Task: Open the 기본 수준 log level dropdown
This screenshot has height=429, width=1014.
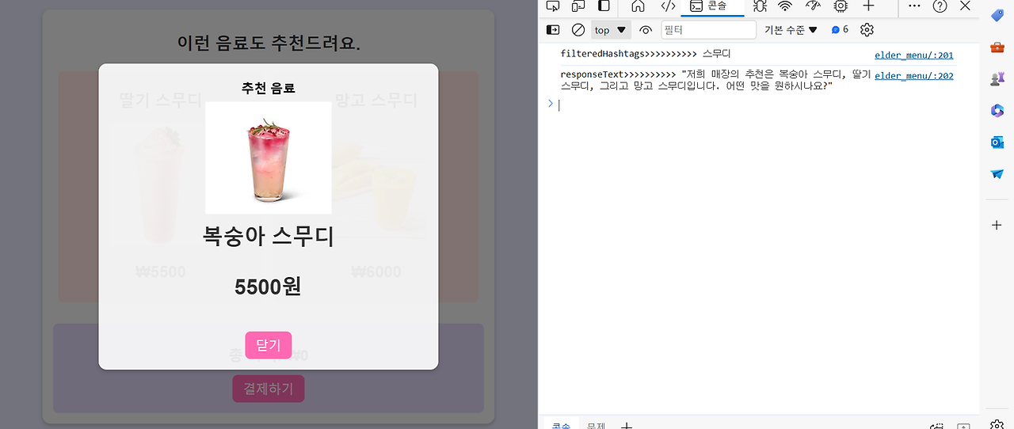Action: click(790, 30)
